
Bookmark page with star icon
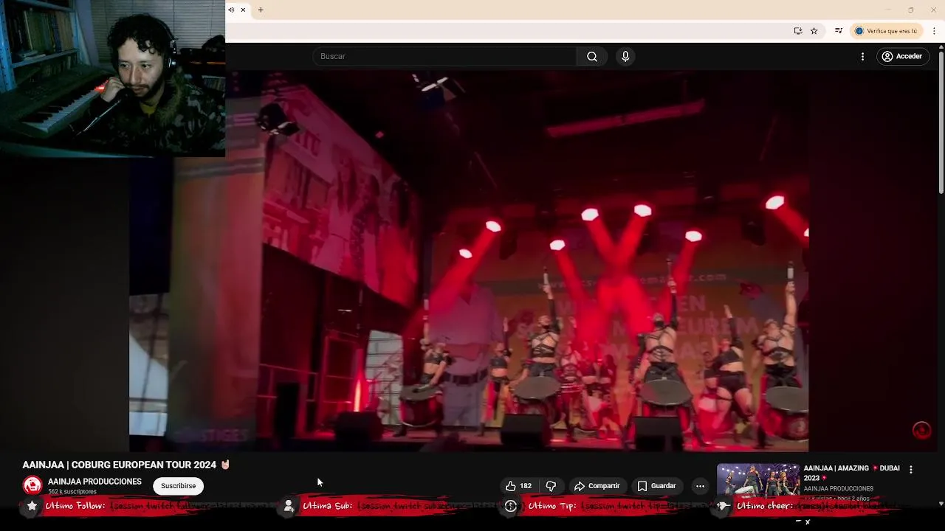tap(814, 31)
